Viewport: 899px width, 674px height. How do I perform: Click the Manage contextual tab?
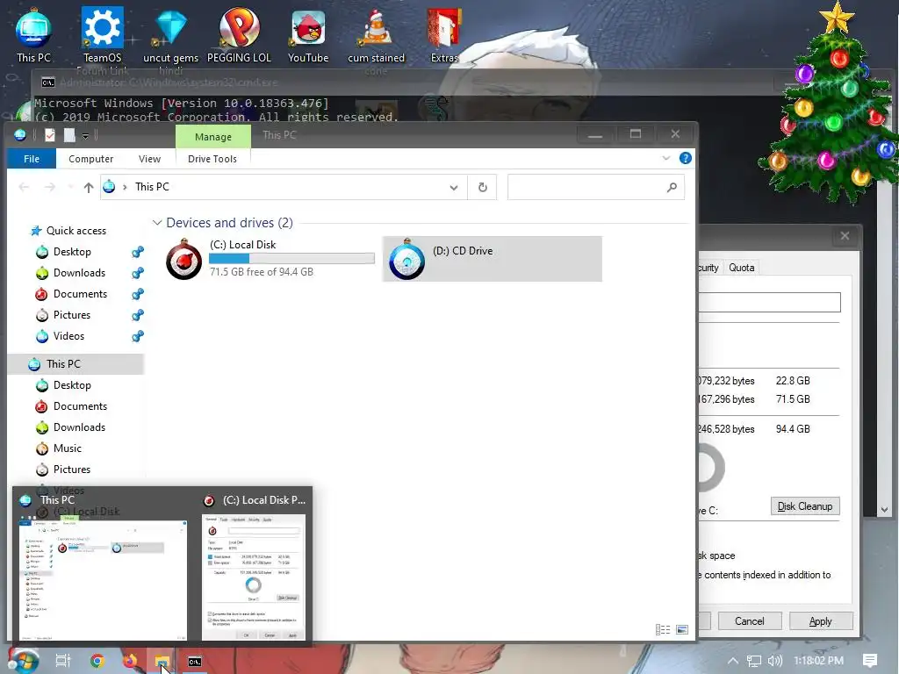[x=213, y=137]
